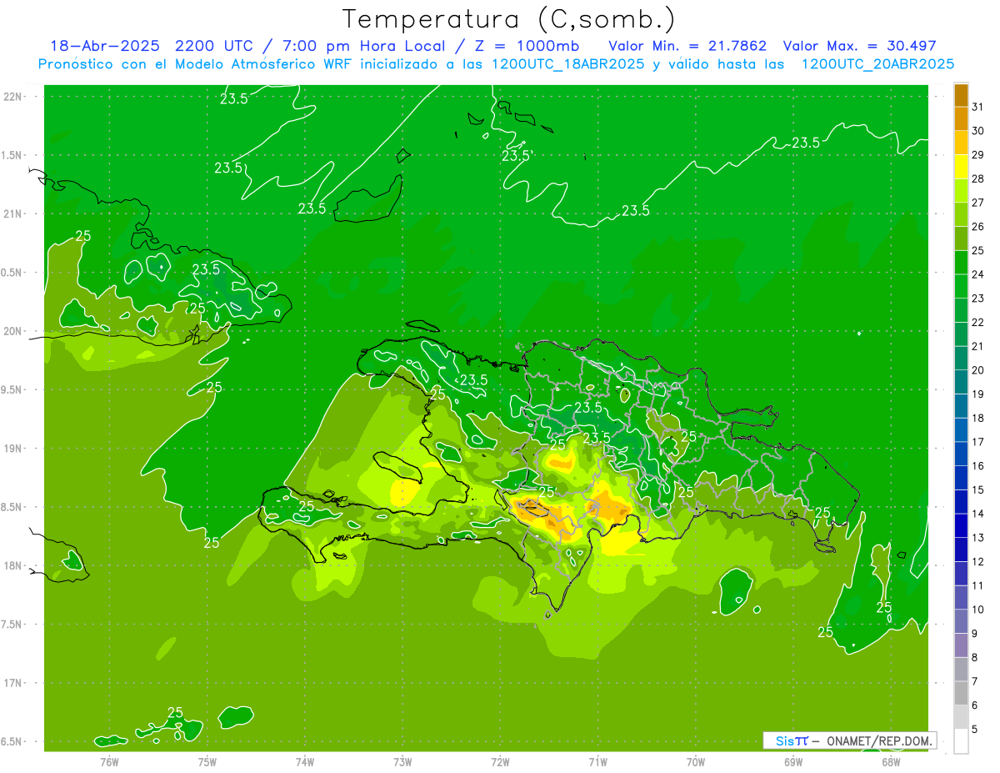Click the 'ONAMET/REP.DOM.' credit label
The height and width of the screenshot is (773, 1000).
point(881,740)
